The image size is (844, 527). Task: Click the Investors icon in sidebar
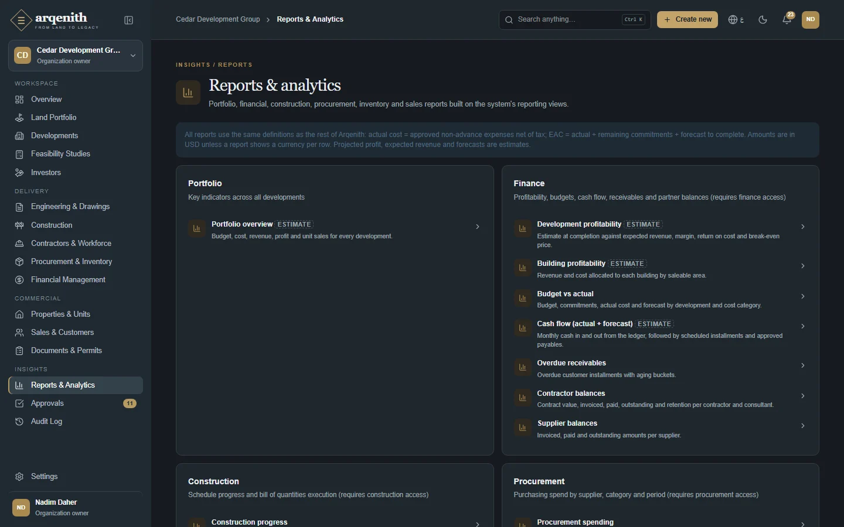(x=19, y=173)
